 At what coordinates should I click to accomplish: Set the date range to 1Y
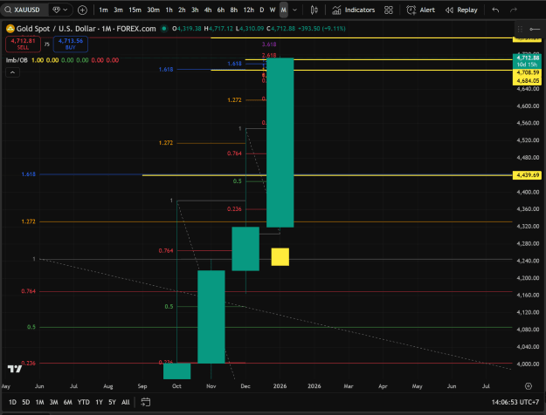pos(100,402)
